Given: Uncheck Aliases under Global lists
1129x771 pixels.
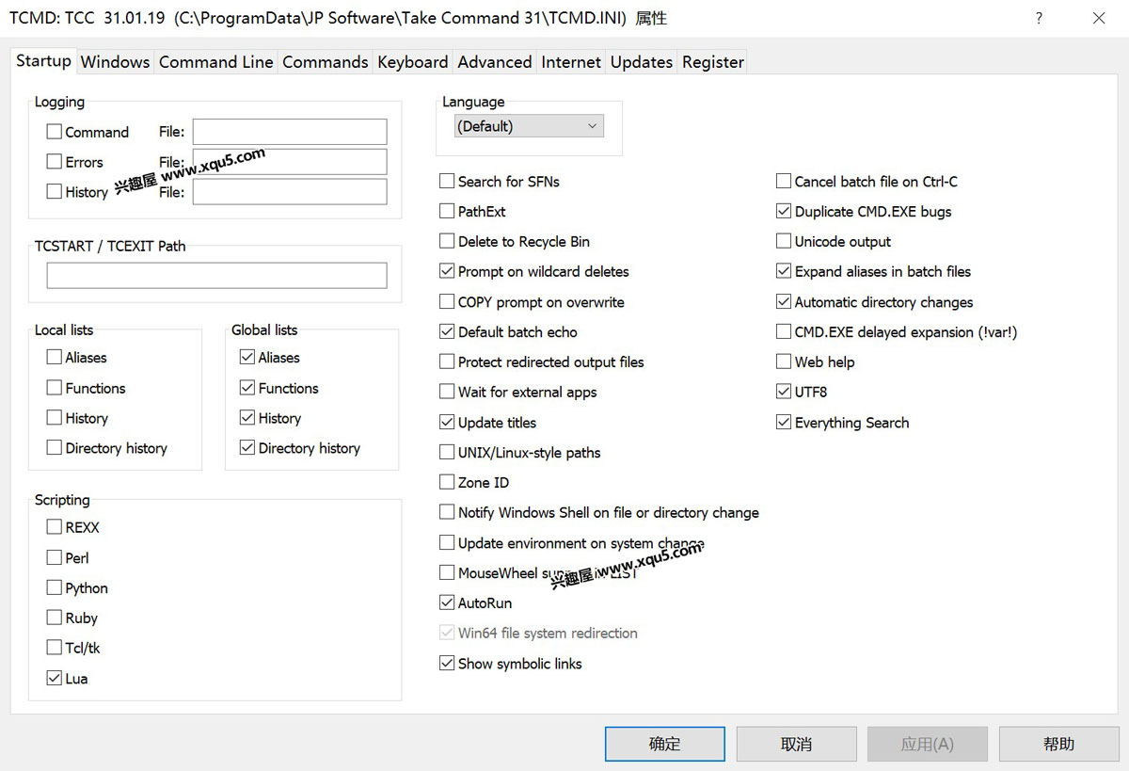Looking at the screenshot, I should [247, 358].
